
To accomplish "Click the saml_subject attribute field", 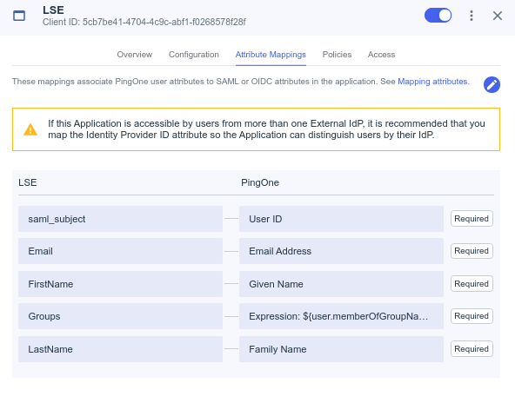I will (x=121, y=219).
